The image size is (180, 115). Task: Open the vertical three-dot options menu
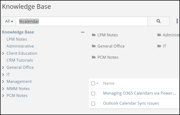click(x=177, y=21)
